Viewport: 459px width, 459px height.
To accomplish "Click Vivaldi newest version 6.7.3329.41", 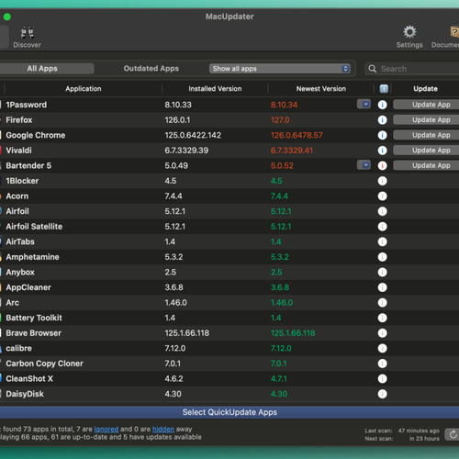I will pos(292,151).
